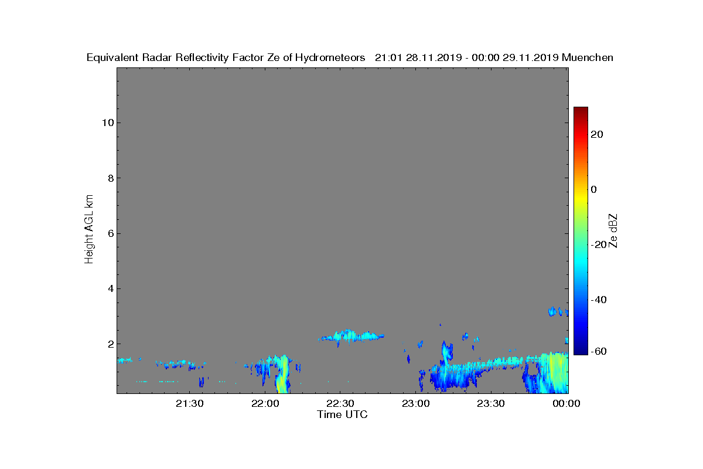This screenshot has width=703, height=469.
Task: Click the dark blue bottom of colorbar
Action: click(581, 351)
